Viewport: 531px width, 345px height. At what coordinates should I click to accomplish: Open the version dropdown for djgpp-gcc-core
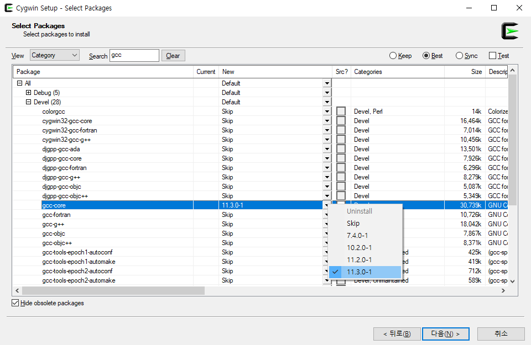click(x=327, y=158)
